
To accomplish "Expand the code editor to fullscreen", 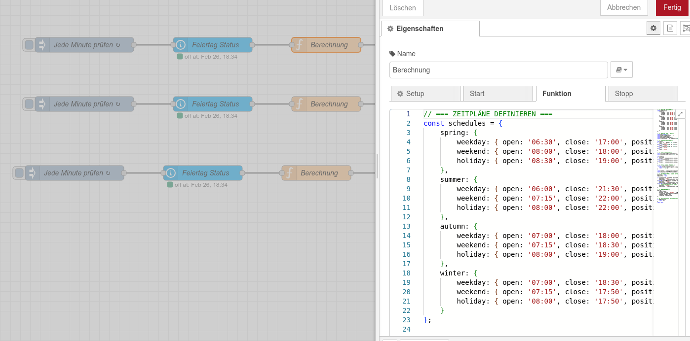I will 681,113.
